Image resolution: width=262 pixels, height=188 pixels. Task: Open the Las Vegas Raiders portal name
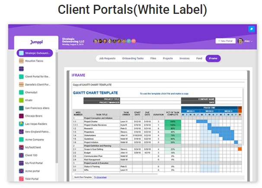[36, 124]
